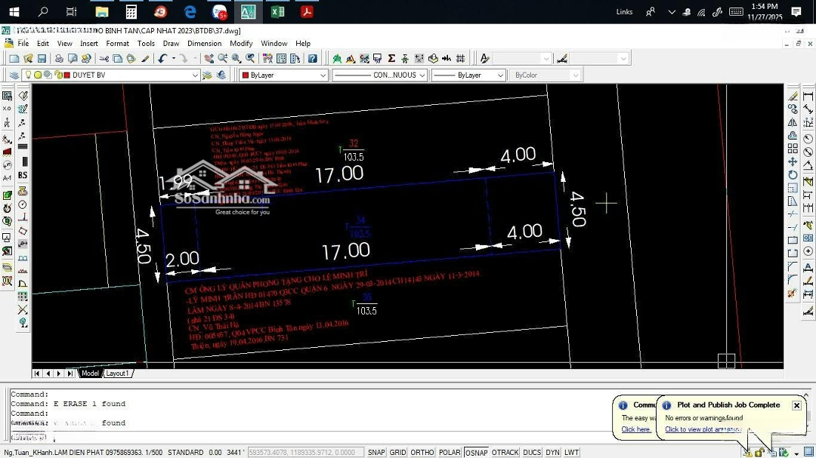The width and height of the screenshot is (816, 458).
Task: Toggle ORTHO mode in the status bar
Action: click(x=422, y=452)
